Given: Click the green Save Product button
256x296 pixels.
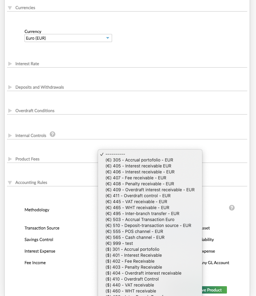Looking at the screenshot, I should click(x=214, y=290).
